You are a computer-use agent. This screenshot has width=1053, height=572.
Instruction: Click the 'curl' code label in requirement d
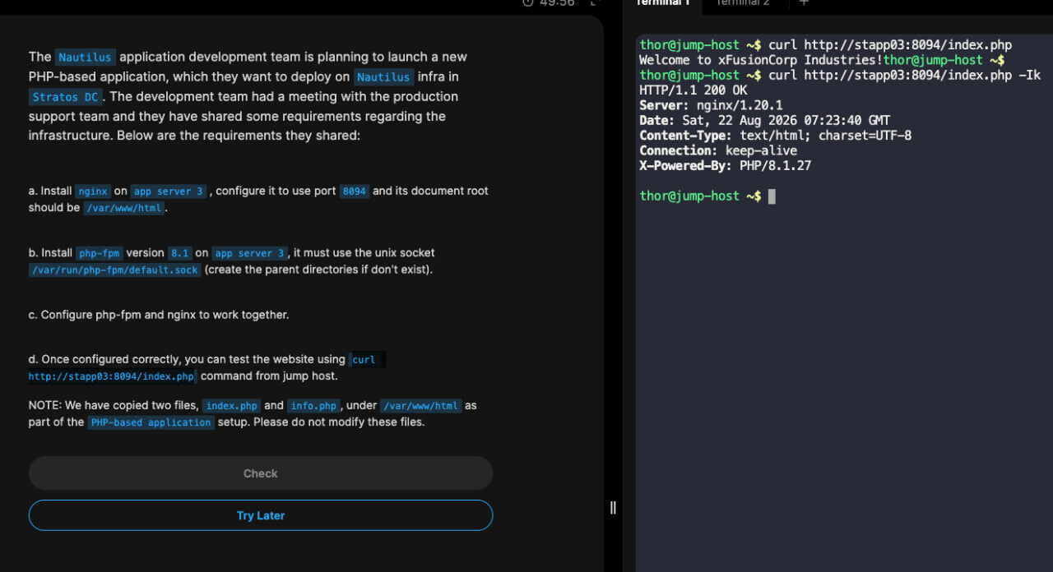pyautogui.click(x=364, y=360)
